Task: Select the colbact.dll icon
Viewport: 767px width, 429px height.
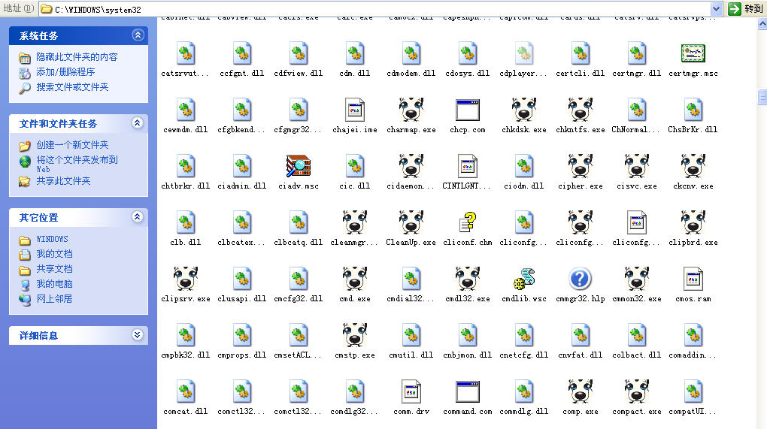Action: coord(637,335)
